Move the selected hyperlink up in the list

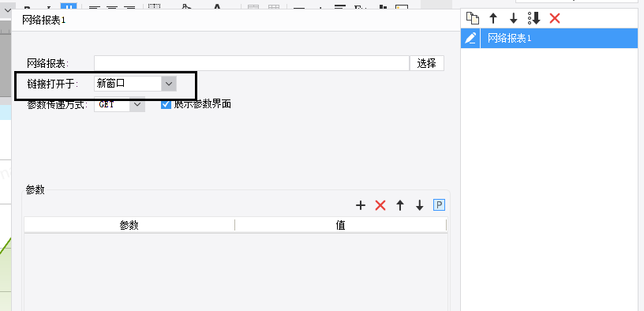[x=493, y=18]
